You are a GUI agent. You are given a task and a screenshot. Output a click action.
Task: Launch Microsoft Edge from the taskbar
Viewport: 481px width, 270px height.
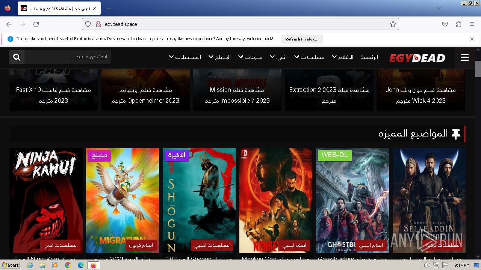81,265
